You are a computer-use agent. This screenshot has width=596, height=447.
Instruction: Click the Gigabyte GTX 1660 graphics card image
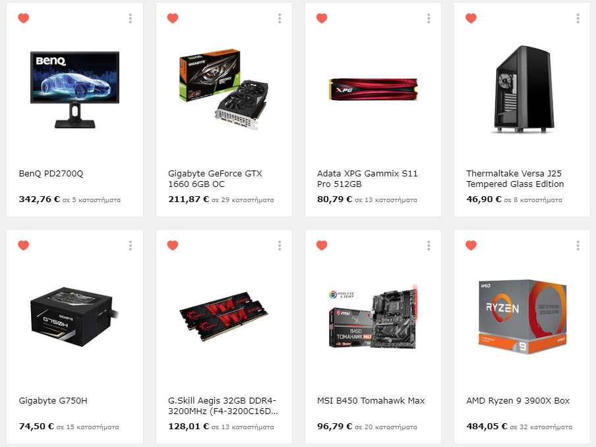point(223,89)
